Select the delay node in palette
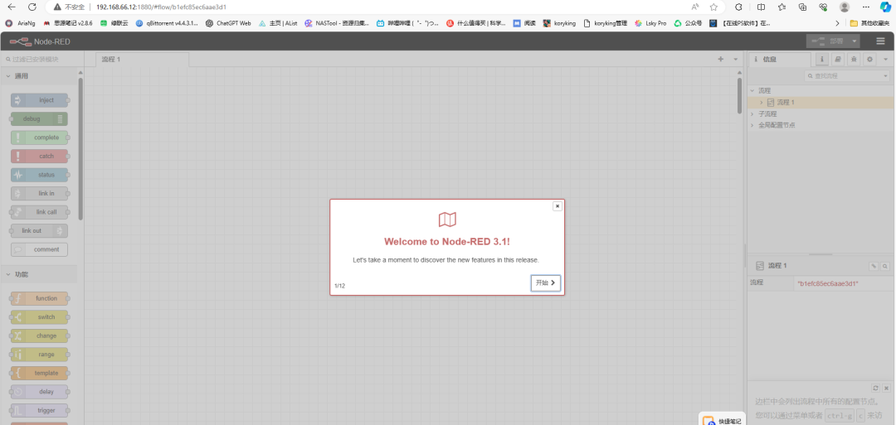 point(40,392)
